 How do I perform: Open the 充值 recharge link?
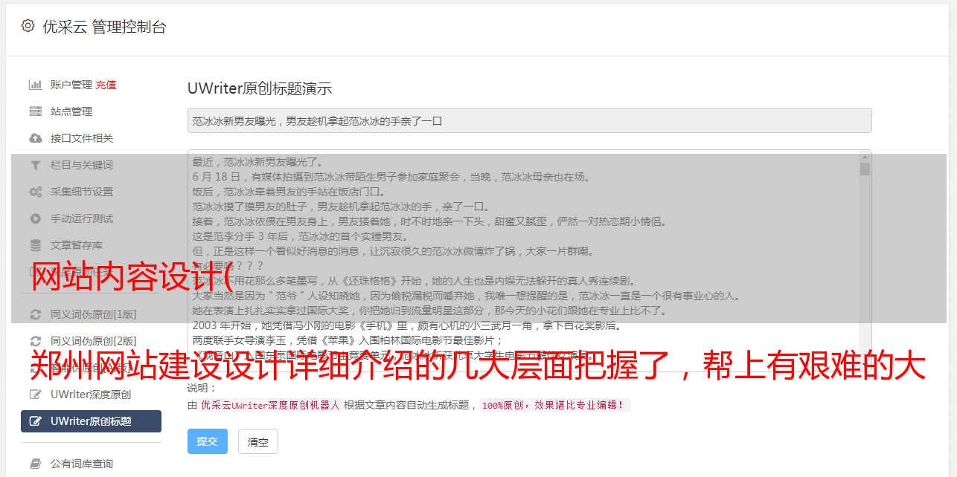[106, 85]
